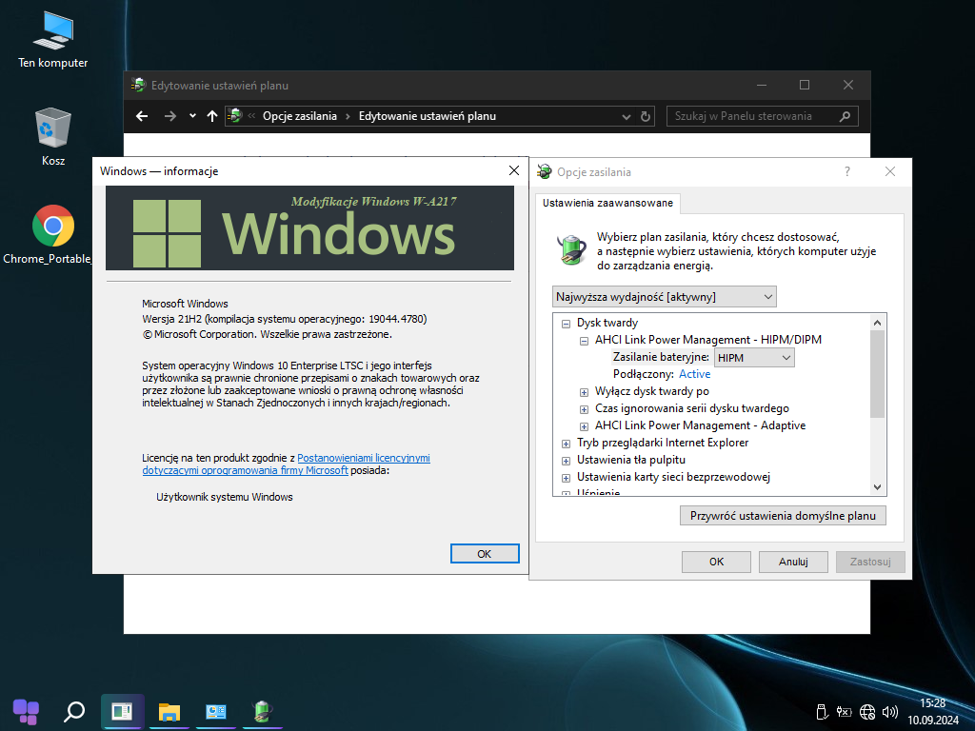Click Przywróć ustawienia domyślne planu button
The image size is (975, 731).
click(783, 516)
